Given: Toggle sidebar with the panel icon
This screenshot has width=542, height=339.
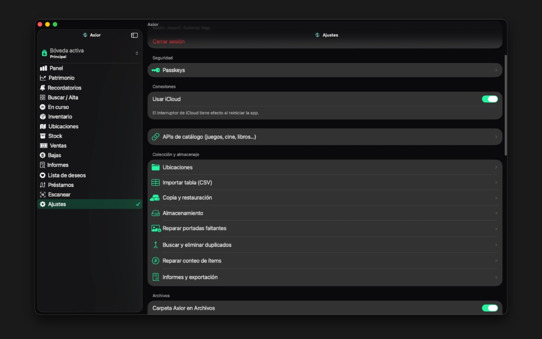Looking at the screenshot, I should pyautogui.click(x=134, y=35).
